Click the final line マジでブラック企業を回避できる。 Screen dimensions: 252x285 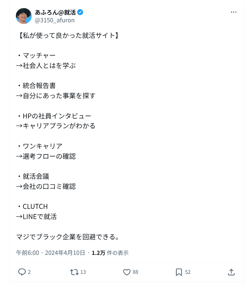[x=68, y=237]
